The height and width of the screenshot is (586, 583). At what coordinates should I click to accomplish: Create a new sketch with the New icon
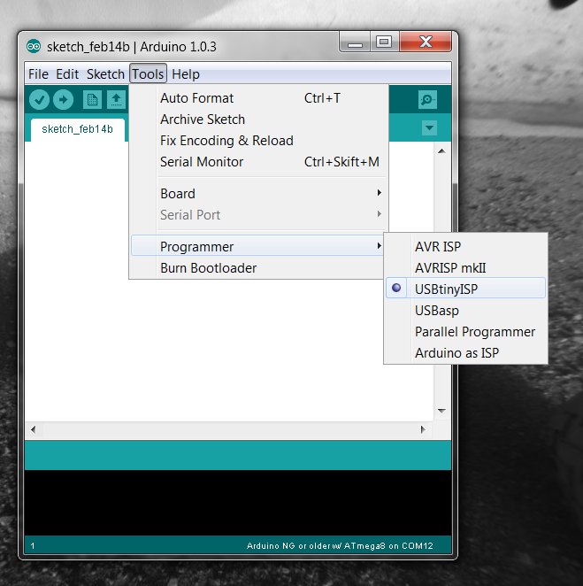(92, 99)
